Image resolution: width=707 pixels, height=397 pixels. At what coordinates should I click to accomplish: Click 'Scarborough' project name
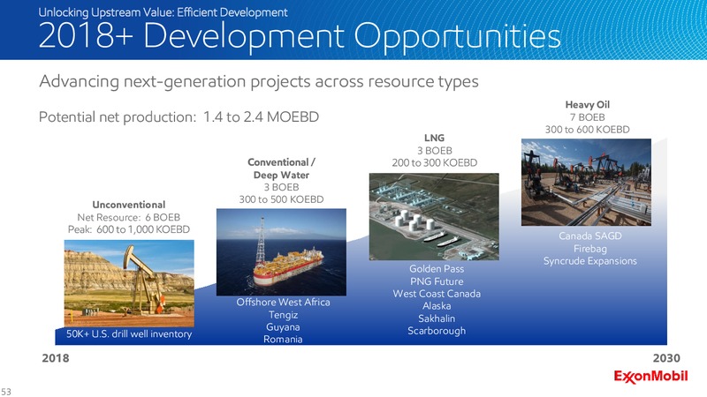(x=437, y=331)
